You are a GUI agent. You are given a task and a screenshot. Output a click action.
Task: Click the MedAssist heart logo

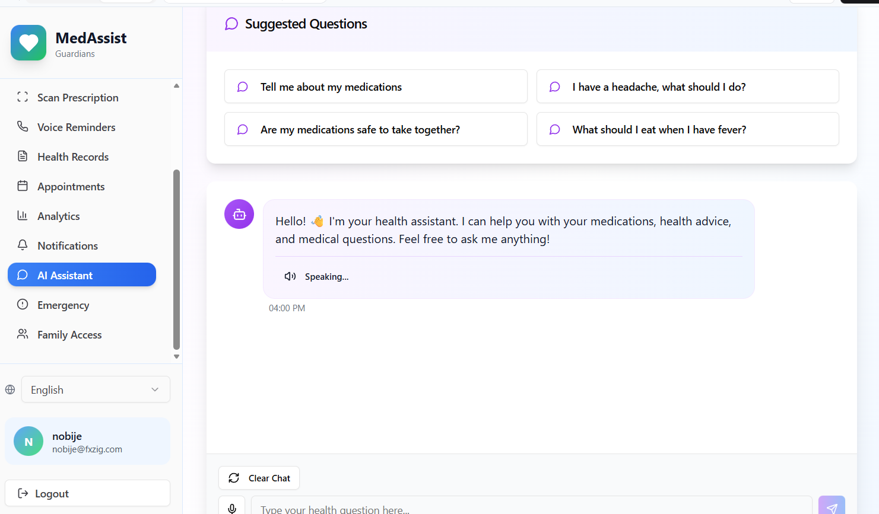[x=28, y=43]
